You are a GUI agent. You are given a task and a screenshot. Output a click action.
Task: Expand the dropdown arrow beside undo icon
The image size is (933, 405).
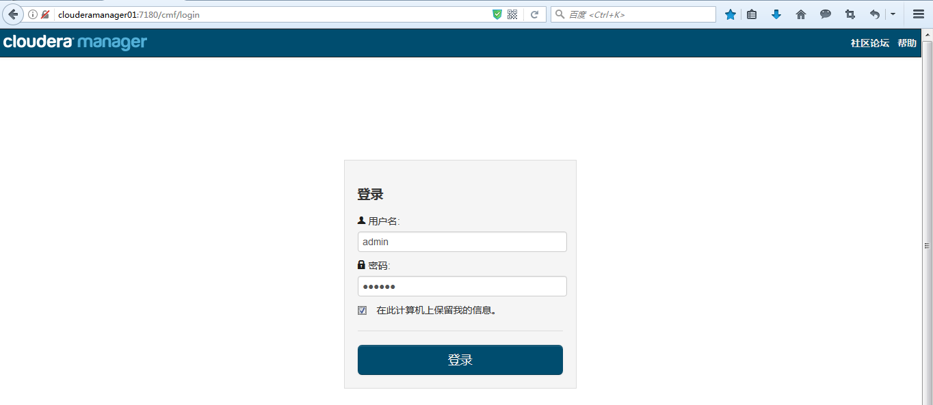coord(893,14)
